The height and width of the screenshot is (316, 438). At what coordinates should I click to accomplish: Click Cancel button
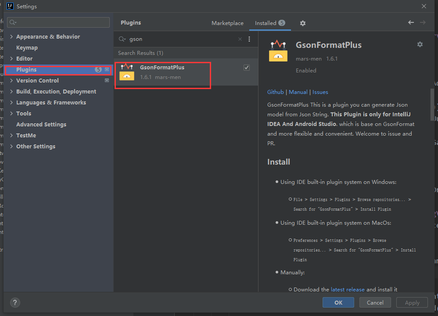pos(375,302)
